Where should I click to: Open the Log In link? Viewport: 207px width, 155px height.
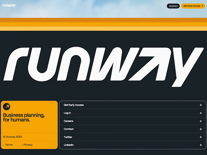pos(67,113)
